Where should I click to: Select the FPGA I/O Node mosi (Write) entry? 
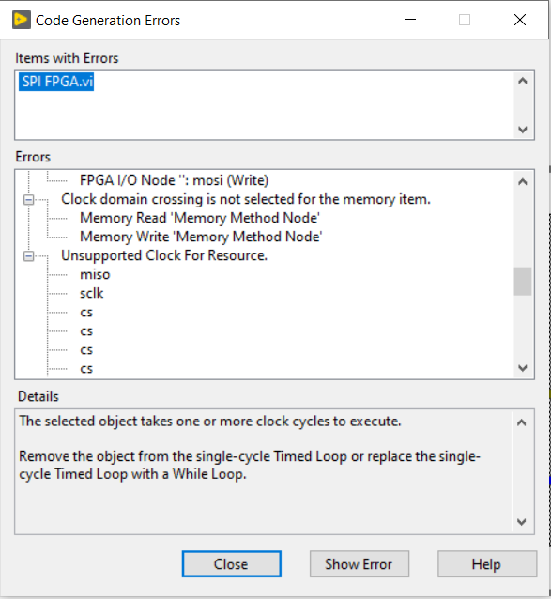coord(174,180)
